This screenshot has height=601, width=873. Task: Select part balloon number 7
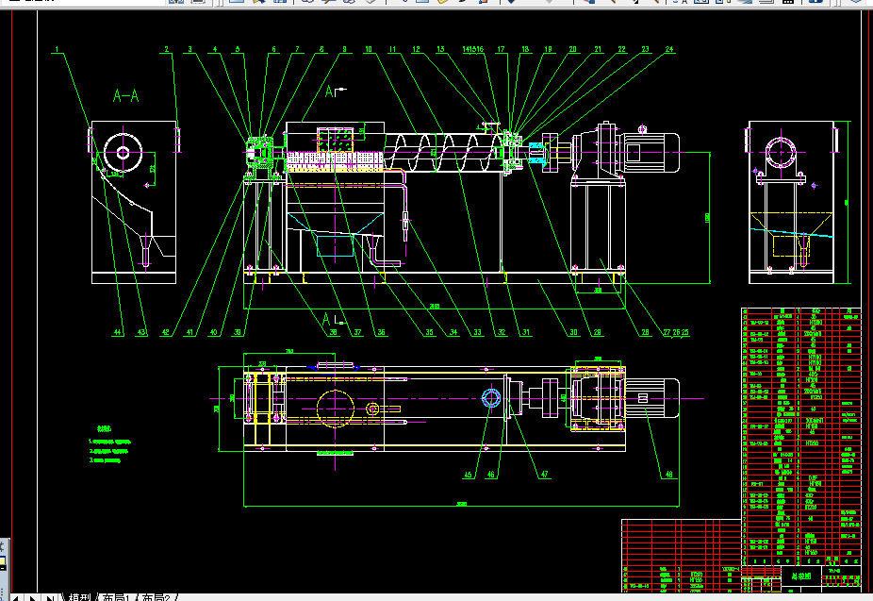[x=297, y=50]
